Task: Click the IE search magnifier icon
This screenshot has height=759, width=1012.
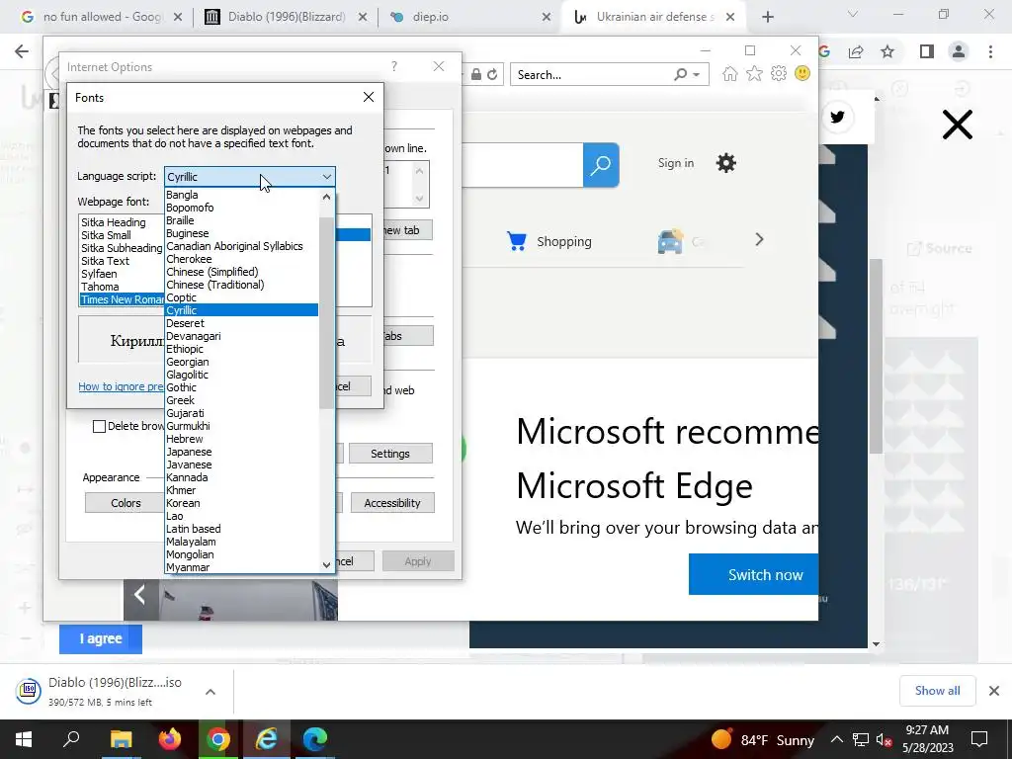Action: click(x=680, y=74)
